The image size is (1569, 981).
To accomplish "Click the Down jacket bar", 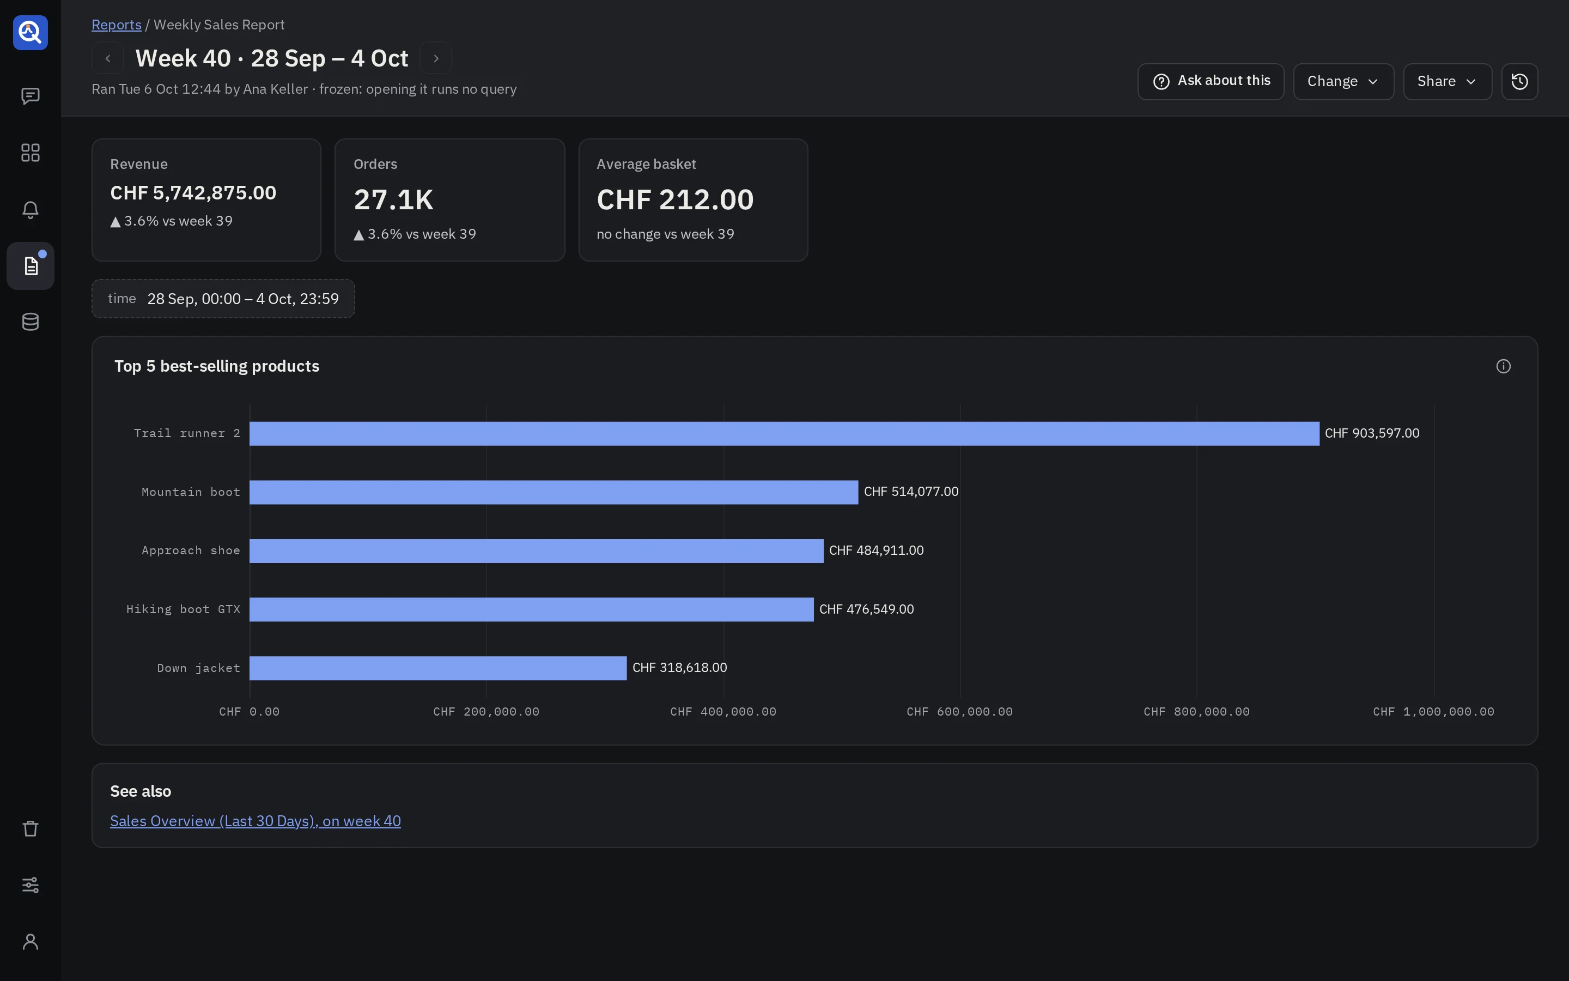I will [x=437, y=668].
